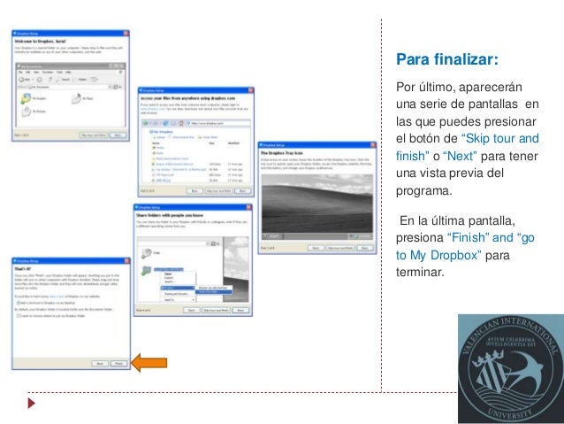Select the Public folder icon in Share window
The width and height of the screenshot is (564, 424).
coord(146,253)
